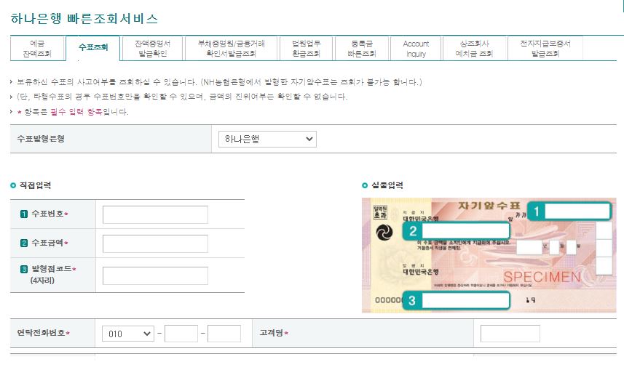The height and width of the screenshot is (375, 624).
Task: Click the last phone number input field
Action: click(224, 334)
